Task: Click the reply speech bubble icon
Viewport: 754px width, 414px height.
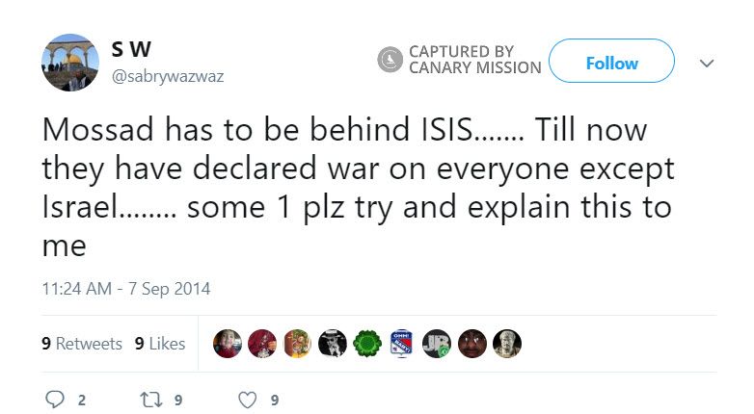Action: [x=54, y=400]
